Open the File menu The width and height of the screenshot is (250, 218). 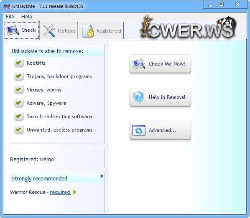coord(10,17)
